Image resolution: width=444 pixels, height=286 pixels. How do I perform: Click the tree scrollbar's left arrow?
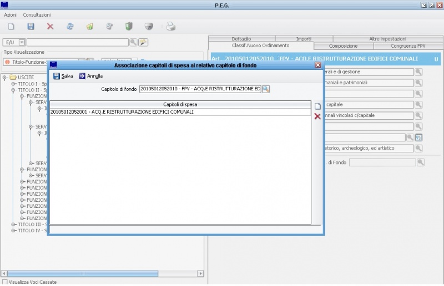4,274
